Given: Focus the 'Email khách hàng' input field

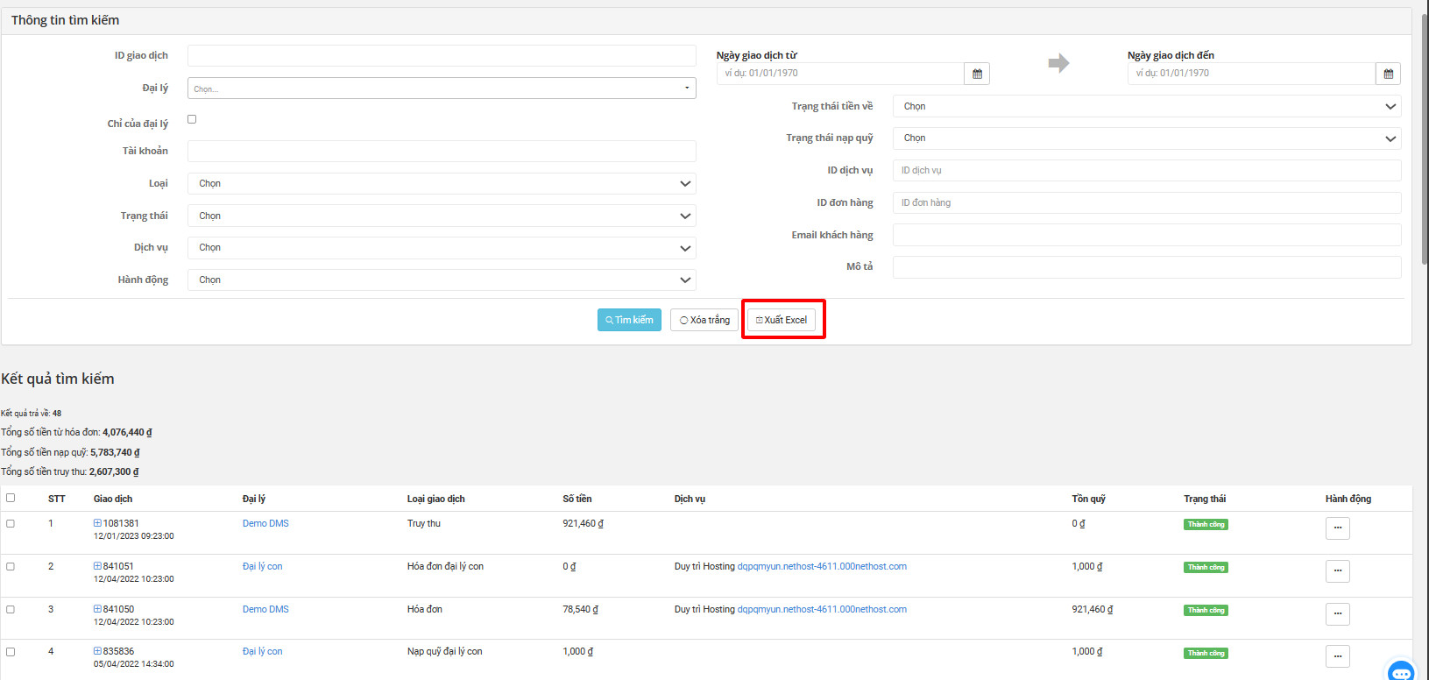Looking at the screenshot, I should pyautogui.click(x=1147, y=235).
